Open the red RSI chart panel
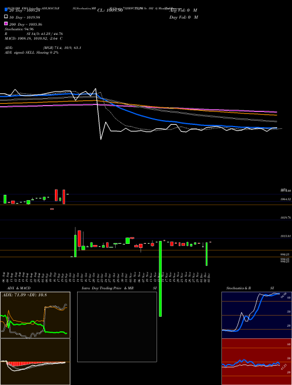 click(256, 362)
